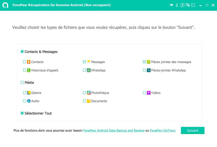Click the green message attachments paperclip icon

click(x=148, y=62)
